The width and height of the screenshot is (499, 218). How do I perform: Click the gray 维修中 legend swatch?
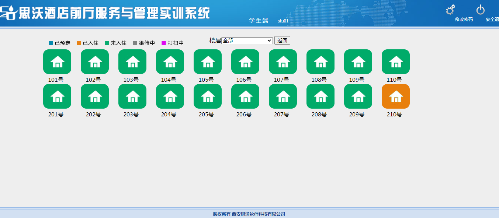coord(135,43)
